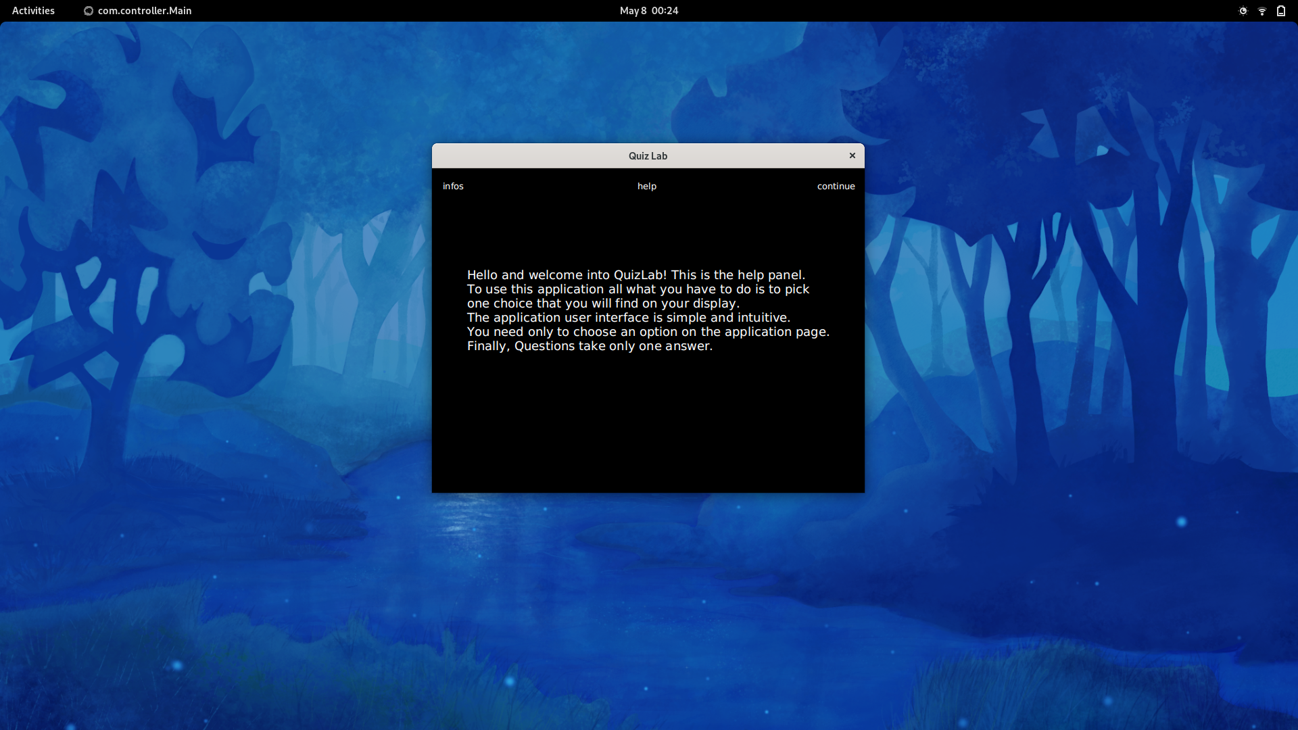This screenshot has height=730, width=1298.
Task: Click the infos button
Action: coord(453,186)
